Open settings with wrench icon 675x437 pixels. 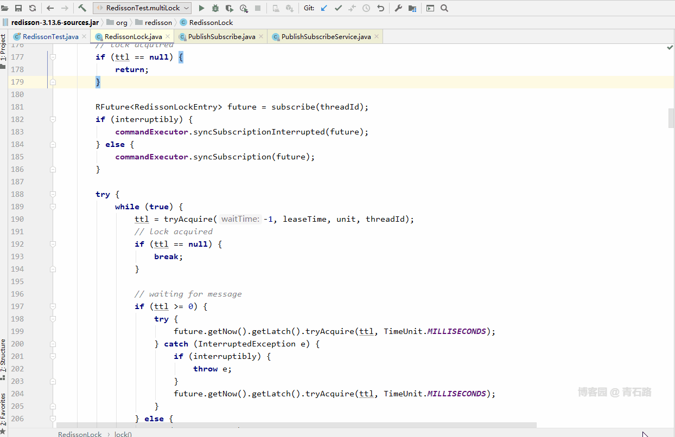[398, 8]
